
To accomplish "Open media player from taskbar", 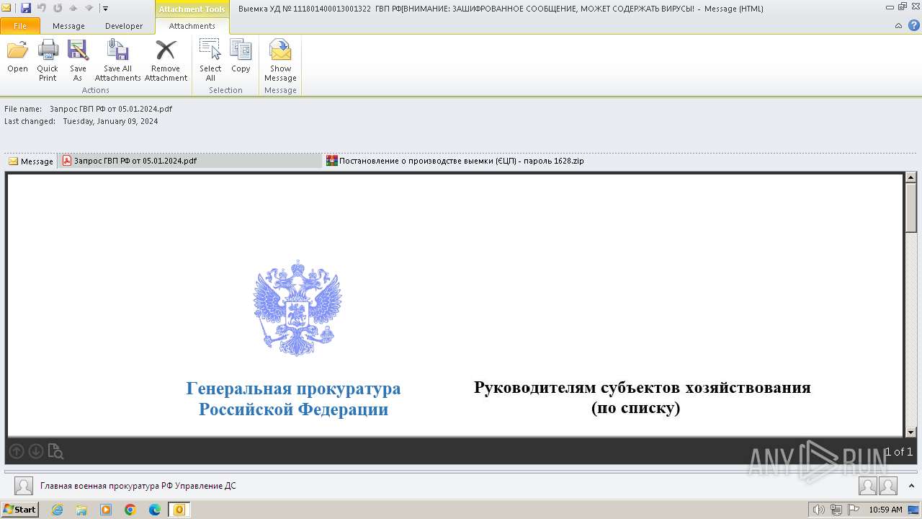I will coord(106,510).
